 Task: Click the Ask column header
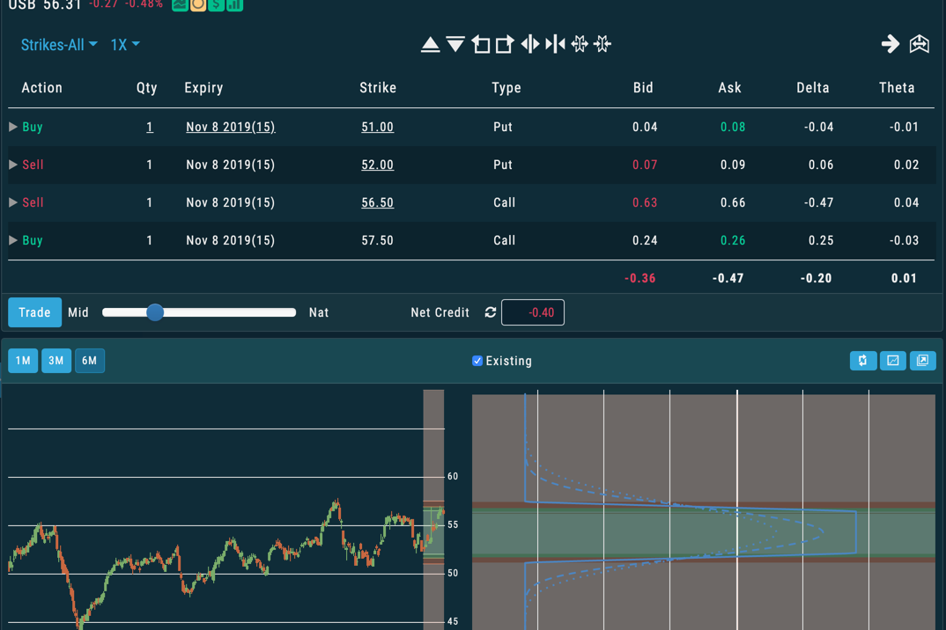click(x=729, y=88)
